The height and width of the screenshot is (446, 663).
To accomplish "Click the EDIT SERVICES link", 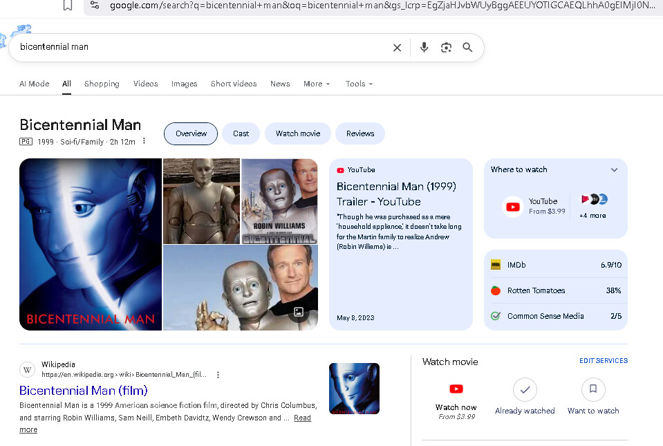I will point(603,361).
